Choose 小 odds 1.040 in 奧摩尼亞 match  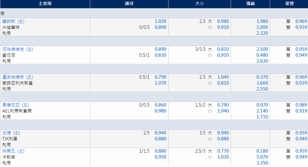(223, 111)
